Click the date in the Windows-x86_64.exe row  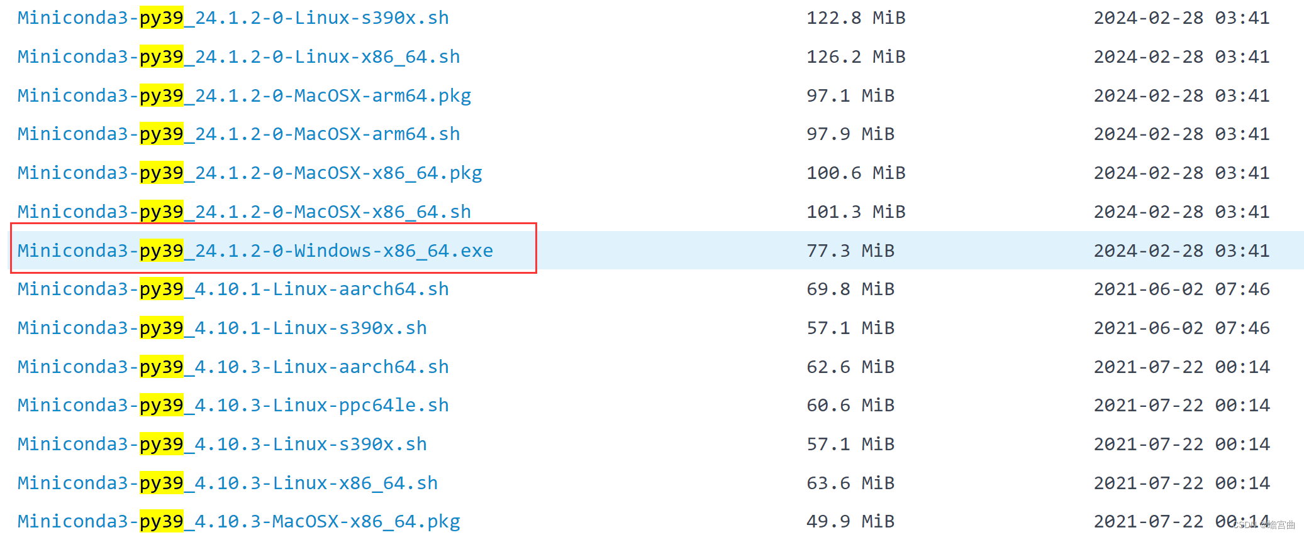pos(1182,251)
